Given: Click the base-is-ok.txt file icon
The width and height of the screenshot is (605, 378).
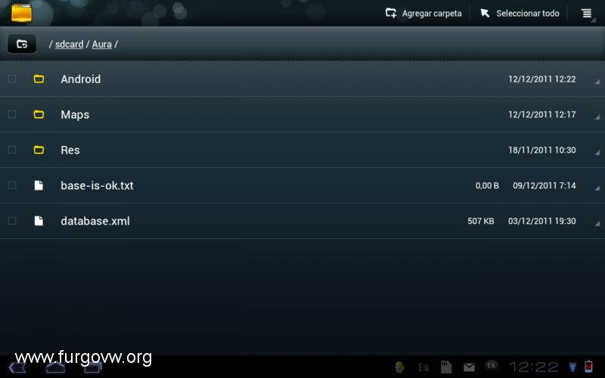Looking at the screenshot, I should pos(39,185).
